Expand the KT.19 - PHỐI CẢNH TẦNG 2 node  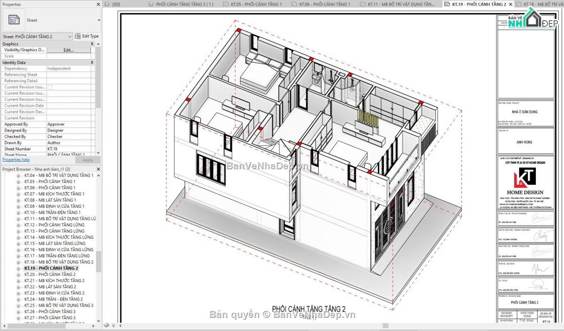[19, 268]
